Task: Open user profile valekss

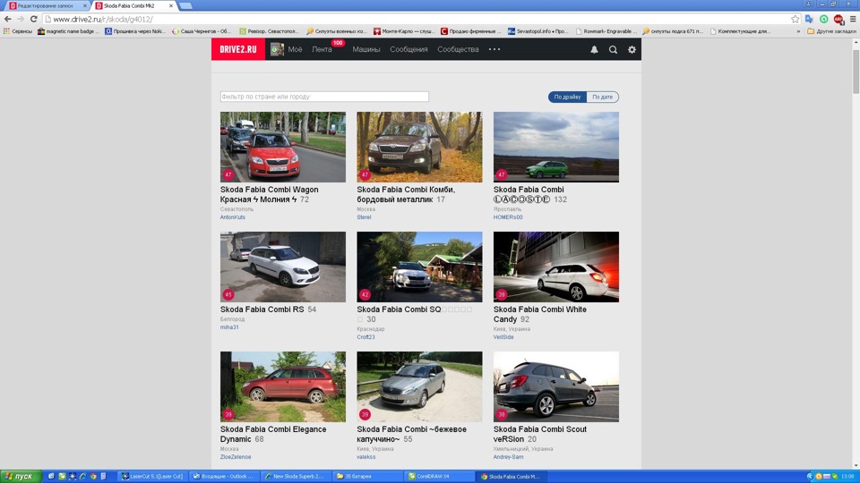Action: (365, 457)
